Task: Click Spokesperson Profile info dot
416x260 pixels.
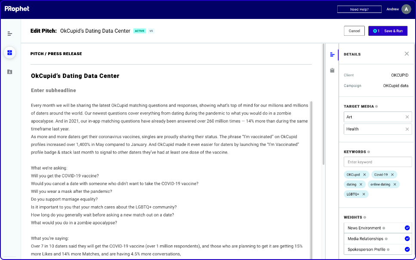Action: [388, 250]
